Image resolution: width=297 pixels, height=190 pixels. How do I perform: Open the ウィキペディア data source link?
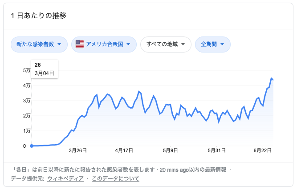65,178
